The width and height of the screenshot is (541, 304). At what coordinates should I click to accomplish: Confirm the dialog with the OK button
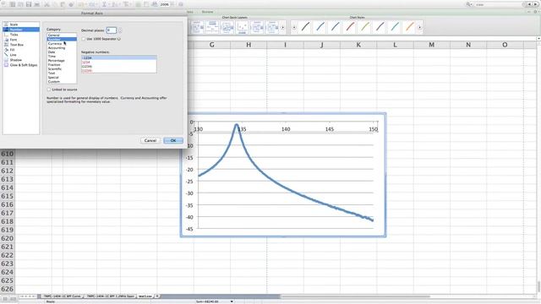[173, 141]
